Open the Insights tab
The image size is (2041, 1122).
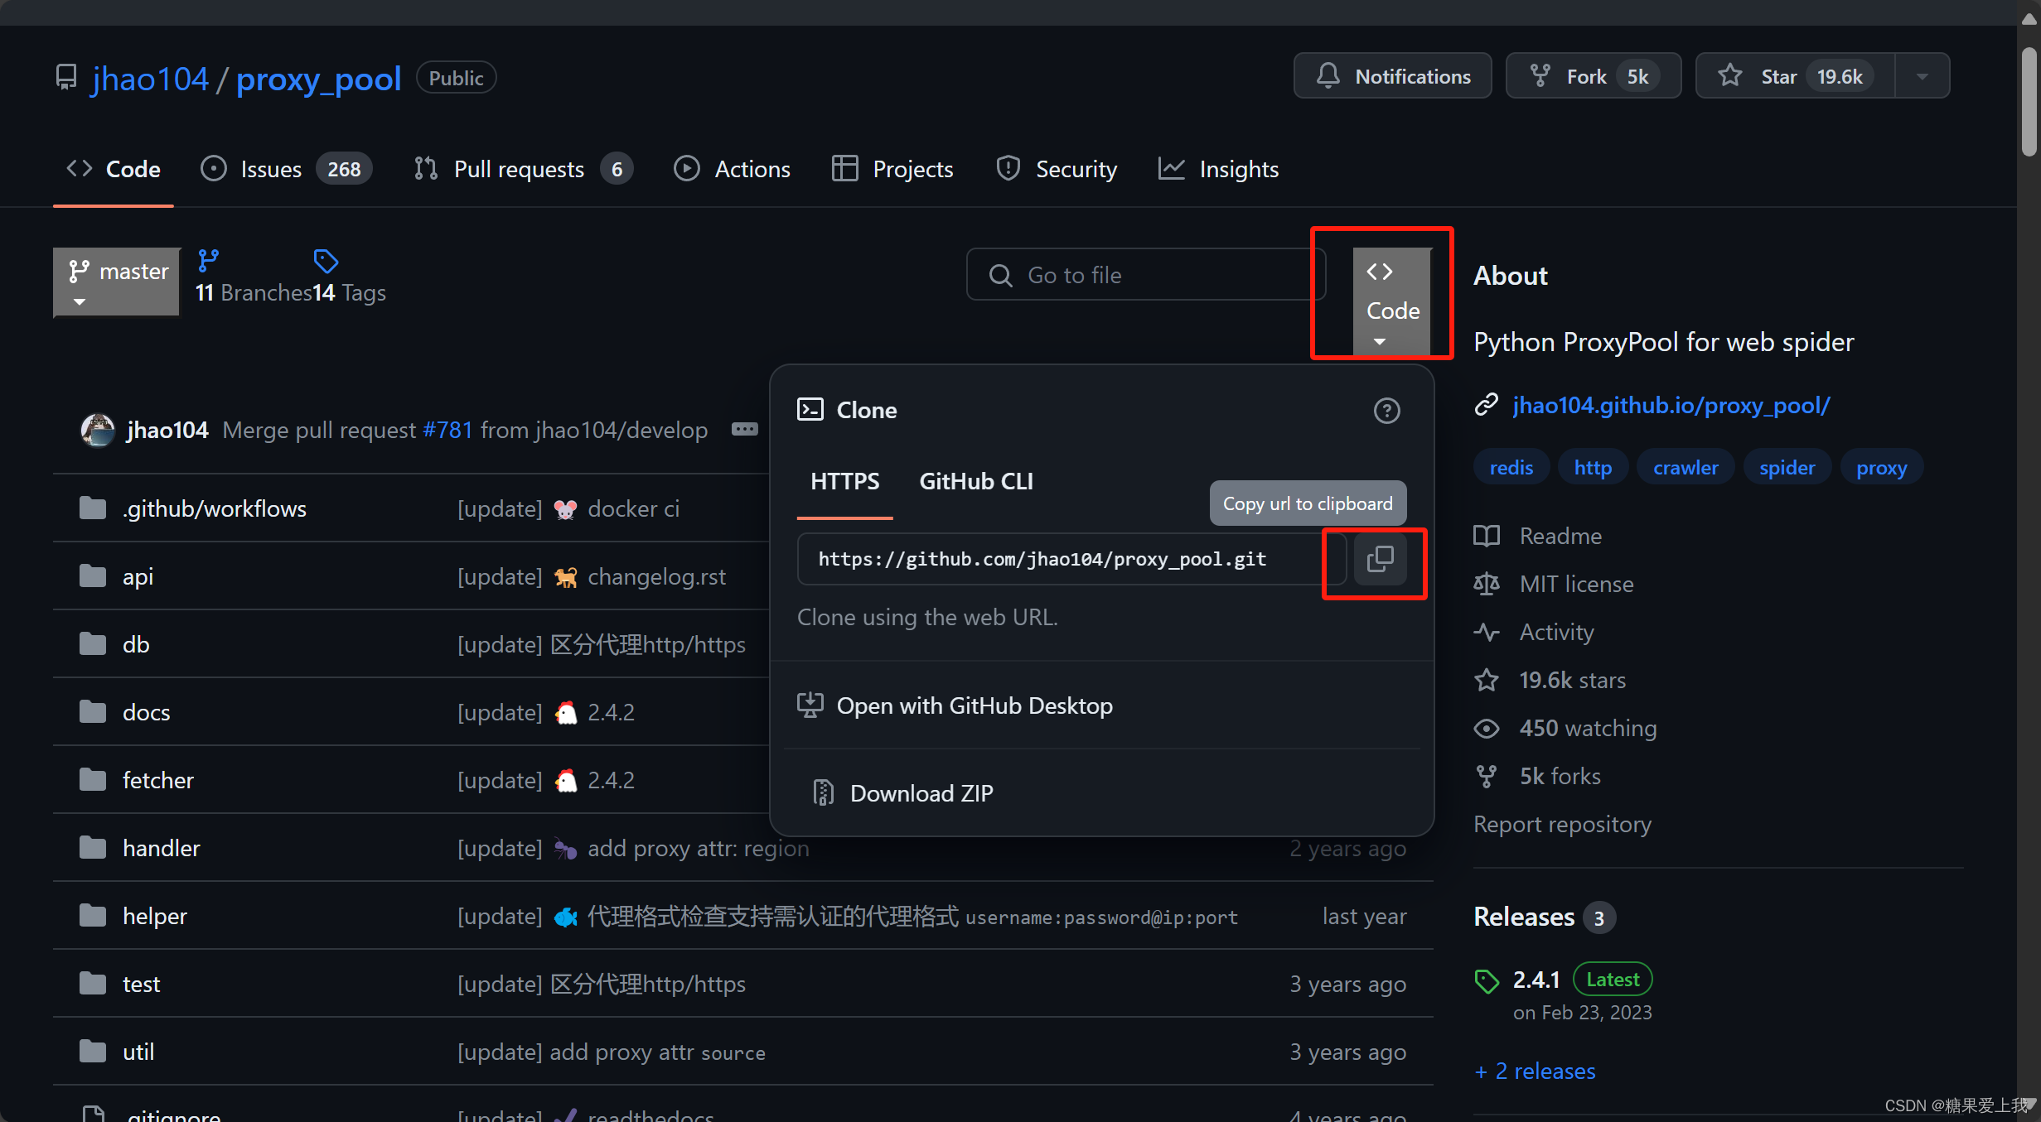1218,169
